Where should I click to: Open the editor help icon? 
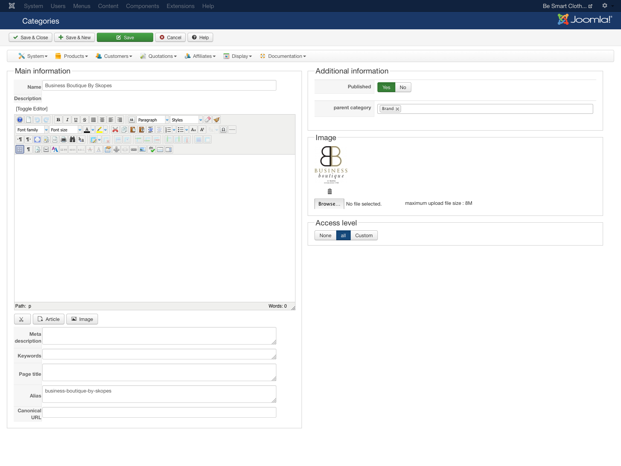click(x=20, y=120)
